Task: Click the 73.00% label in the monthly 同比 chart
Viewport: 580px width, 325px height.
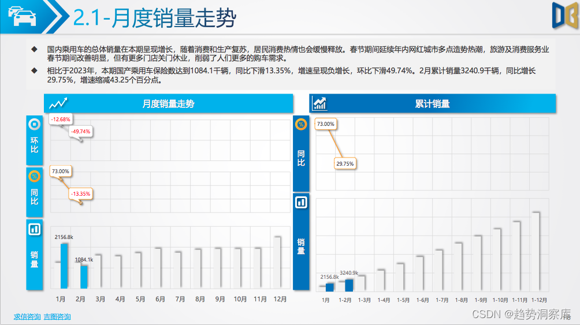Action: [60, 171]
